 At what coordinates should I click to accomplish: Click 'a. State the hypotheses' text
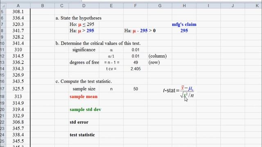pyautogui.click(x=79, y=18)
